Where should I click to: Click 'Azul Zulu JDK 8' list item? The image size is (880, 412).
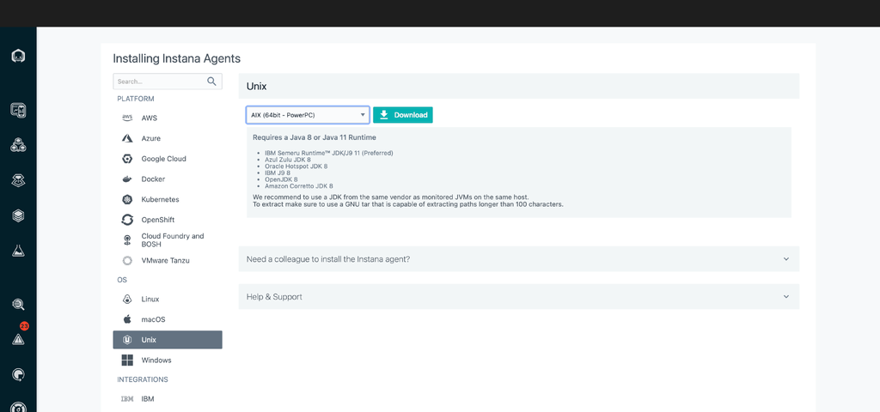(x=288, y=159)
